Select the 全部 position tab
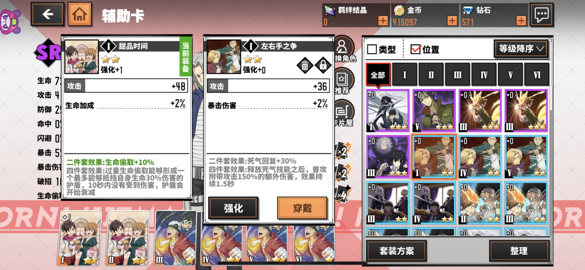The width and height of the screenshot is (585, 270). click(378, 75)
